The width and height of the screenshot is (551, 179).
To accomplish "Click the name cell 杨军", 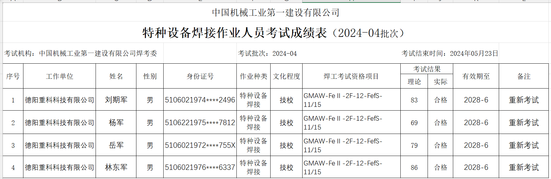I will (x=116, y=122).
